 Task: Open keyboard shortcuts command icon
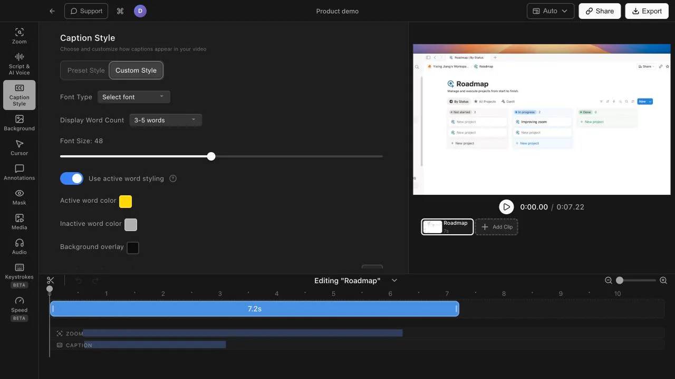pos(120,11)
